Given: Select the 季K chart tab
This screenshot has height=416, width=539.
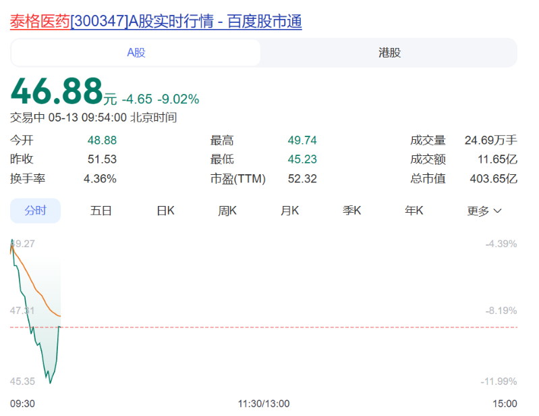Looking at the screenshot, I should pos(351,211).
